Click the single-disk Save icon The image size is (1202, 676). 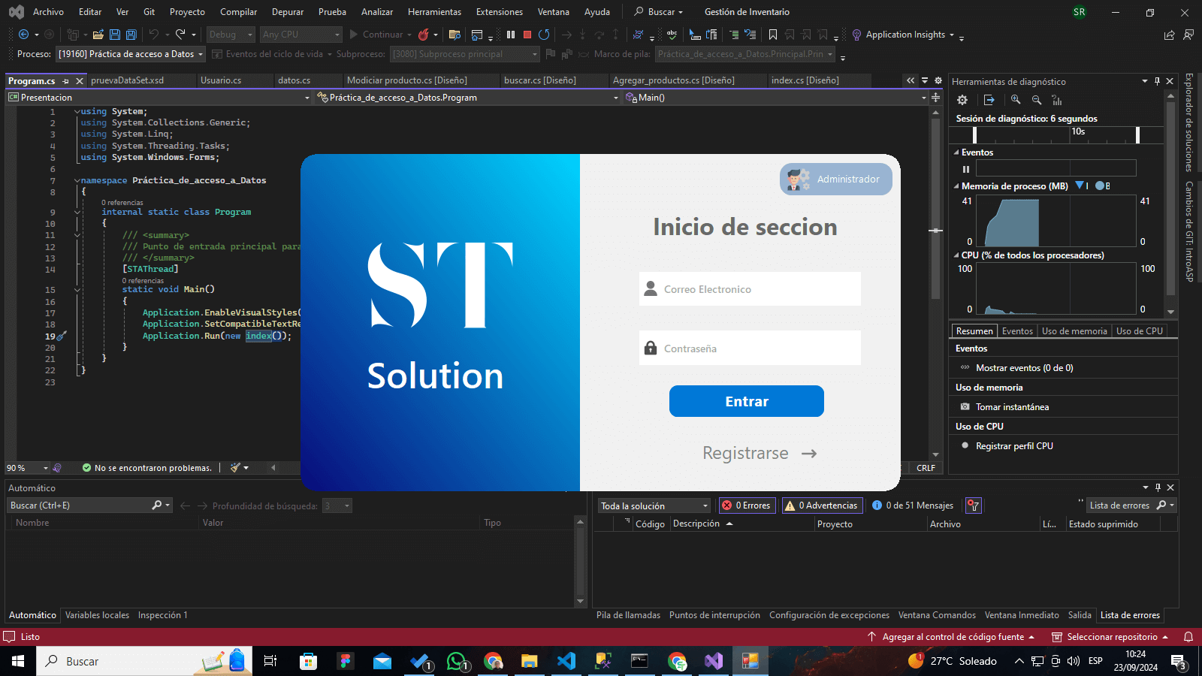point(115,35)
